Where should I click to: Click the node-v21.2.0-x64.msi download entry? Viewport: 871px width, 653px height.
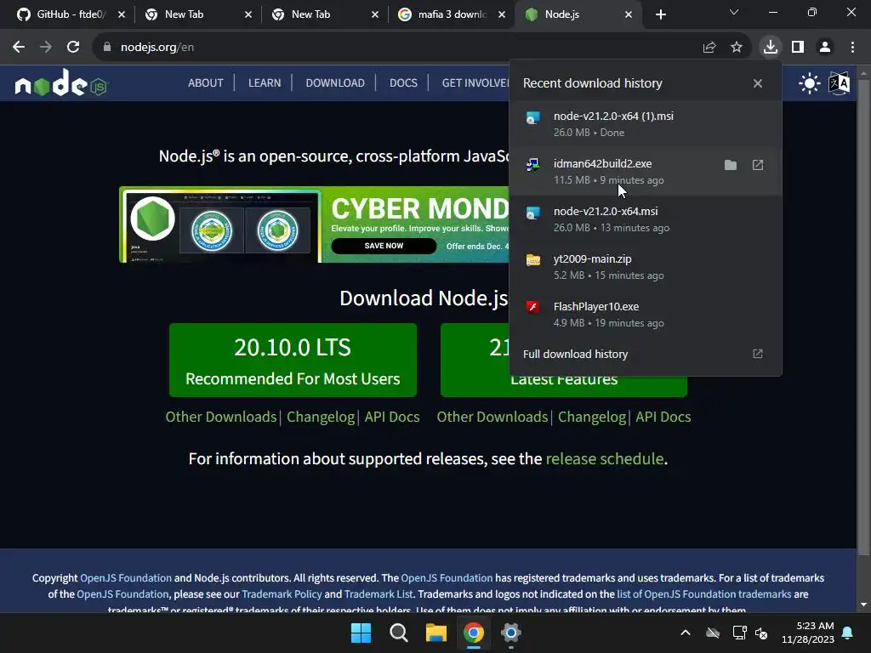645,219
